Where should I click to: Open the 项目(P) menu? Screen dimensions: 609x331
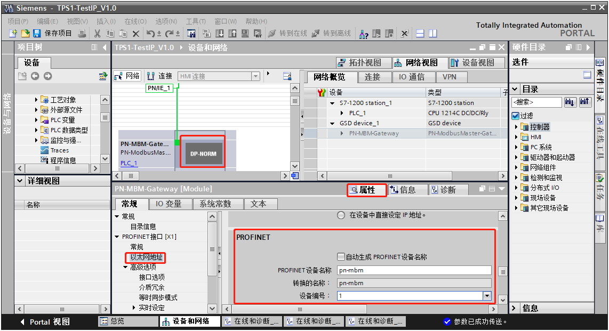click(x=18, y=21)
